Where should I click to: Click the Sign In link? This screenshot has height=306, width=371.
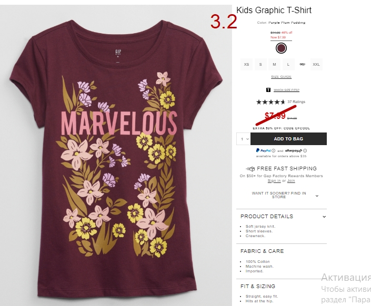click(x=274, y=181)
